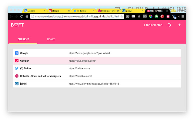
Task: Close the Google browser tab
Action: (44, 11)
